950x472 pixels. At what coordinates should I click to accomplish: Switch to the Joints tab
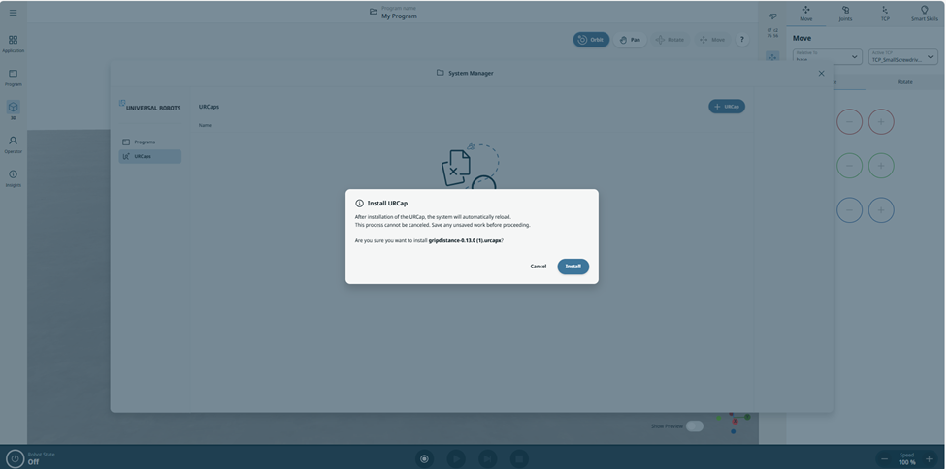[x=845, y=14]
